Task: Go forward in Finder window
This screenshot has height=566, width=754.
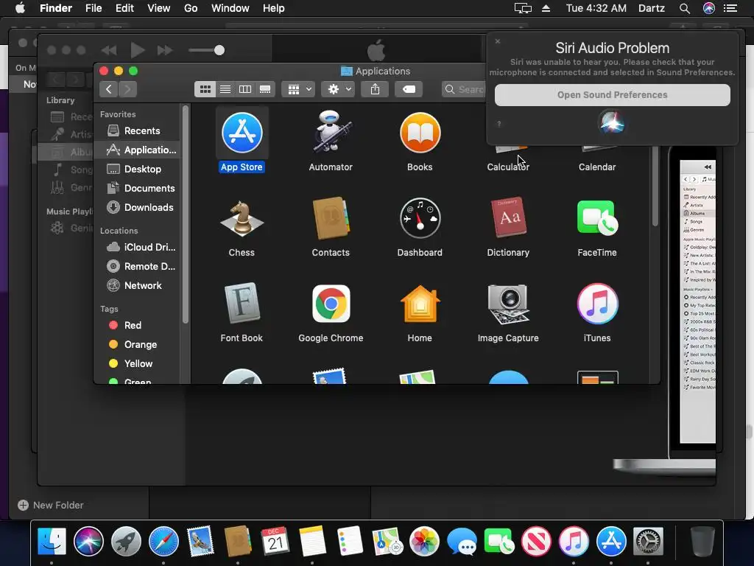Action: 127,89
